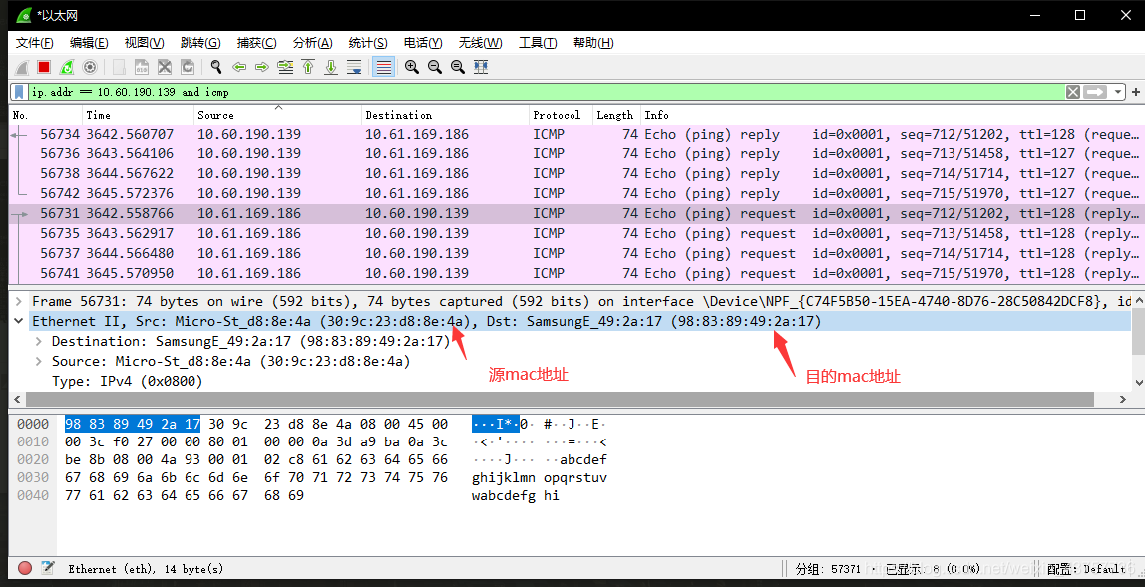Sort by the Source column header
The height and width of the screenshot is (587, 1145).
pos(277,115)
